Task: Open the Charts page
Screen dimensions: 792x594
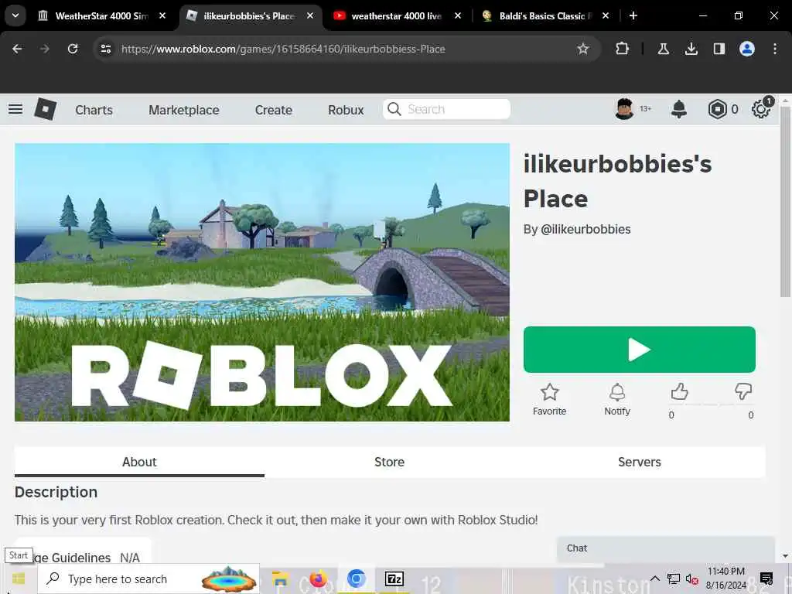Action: pyautogui.click(x=94, y=110)
